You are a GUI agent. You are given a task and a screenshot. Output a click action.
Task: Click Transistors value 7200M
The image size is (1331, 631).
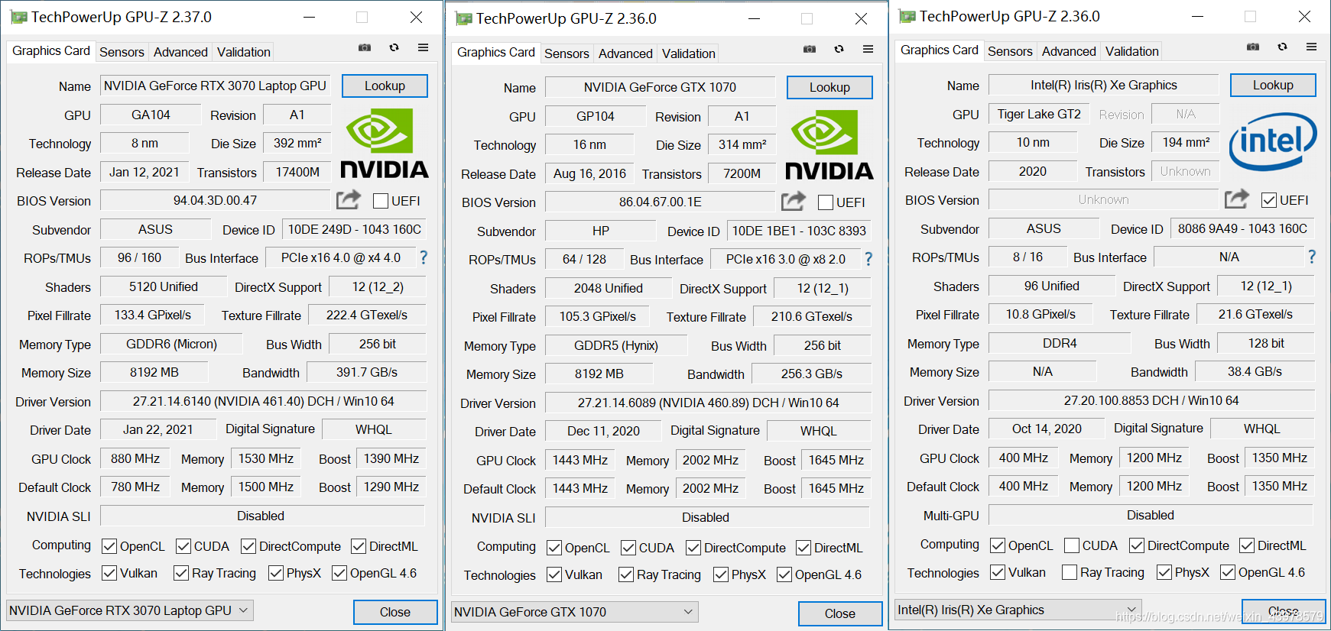click(742, 173)
